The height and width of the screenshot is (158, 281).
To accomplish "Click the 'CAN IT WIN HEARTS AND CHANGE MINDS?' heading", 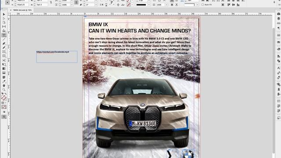I will [x=140, y=31].
